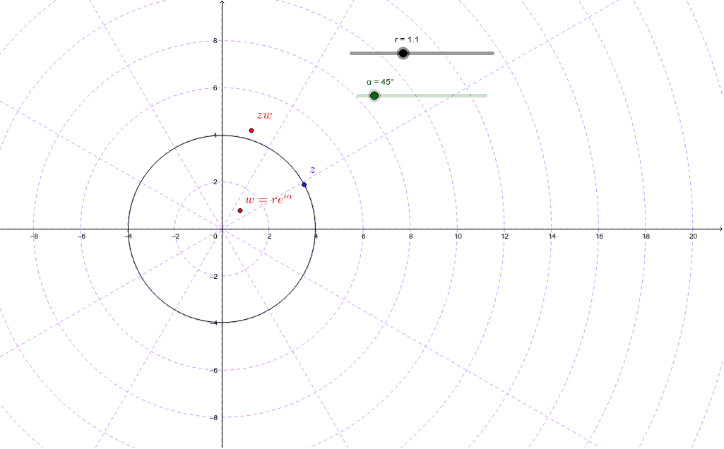Click the light green α slider track
The image size is (724, 449).
(x=422, y=95)
